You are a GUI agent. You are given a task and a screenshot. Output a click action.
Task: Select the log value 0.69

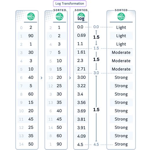81,35
